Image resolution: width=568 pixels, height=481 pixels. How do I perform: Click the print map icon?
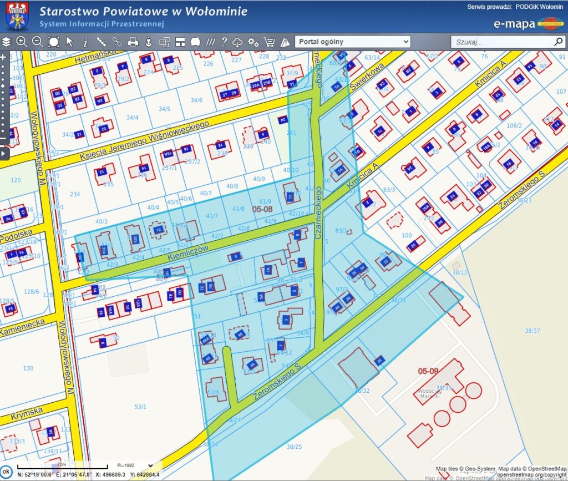coord(133,42)
